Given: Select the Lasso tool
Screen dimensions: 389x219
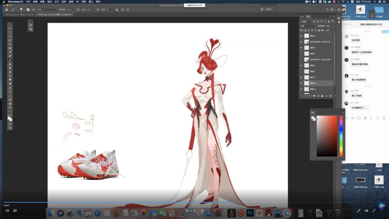Looking at the screenshot, I should point(10,36).
